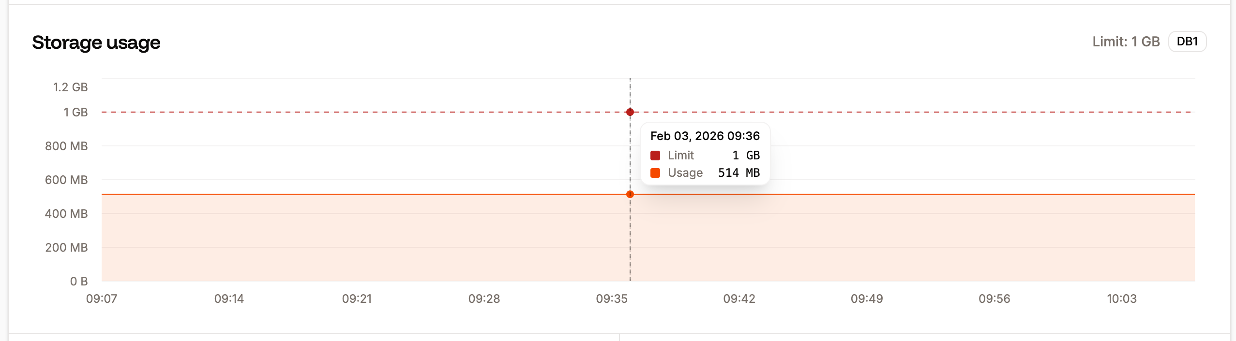Select the red data point on limit line
Image resolution: width=1236 pixels, height=341 pixels.
629,112
